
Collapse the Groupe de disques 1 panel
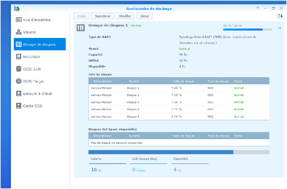coord(279,28)
